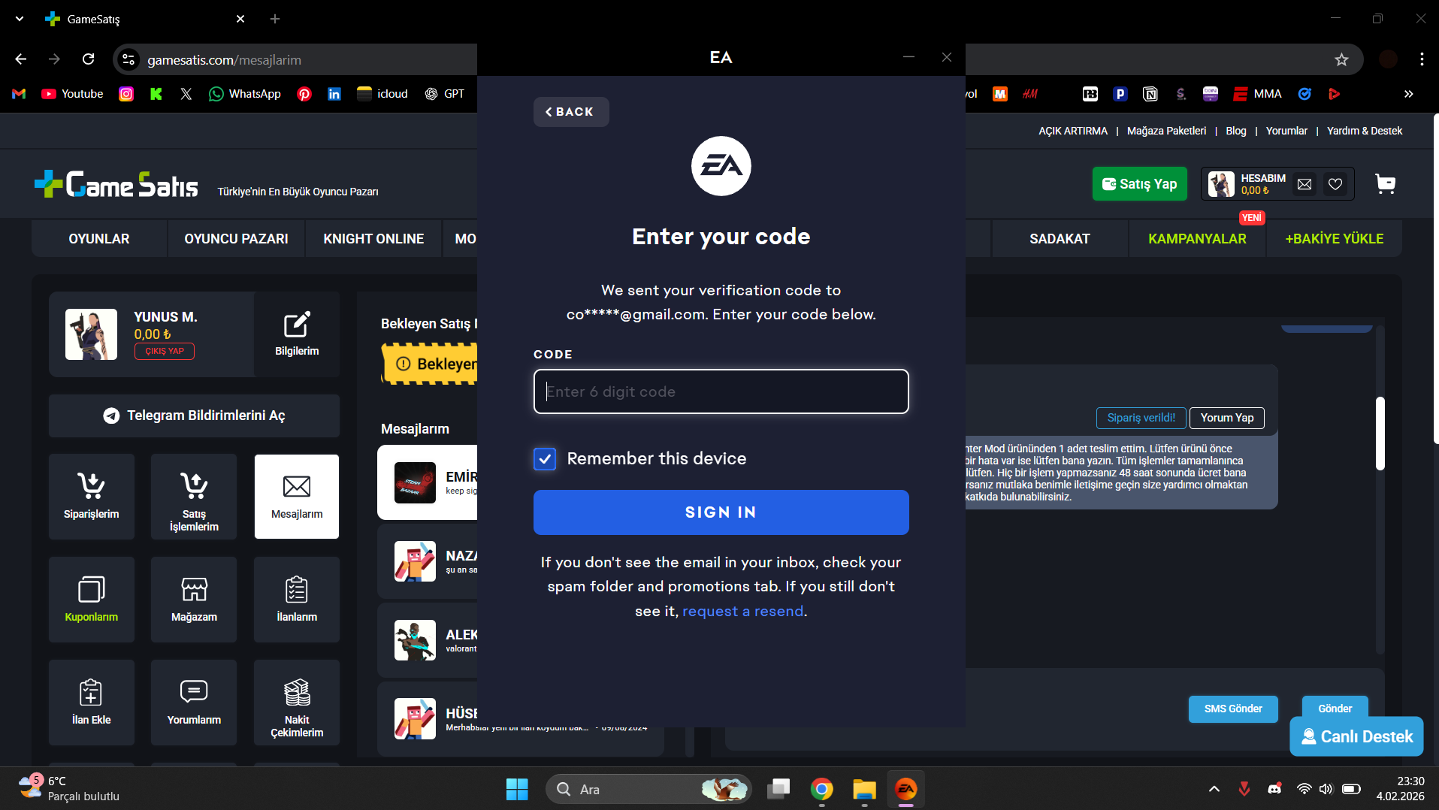The width and height of the screenshot is (1439, 810).
Task: Open the Yardım & Destek link
Action: pyautogui.click(x=1365, y=131)
